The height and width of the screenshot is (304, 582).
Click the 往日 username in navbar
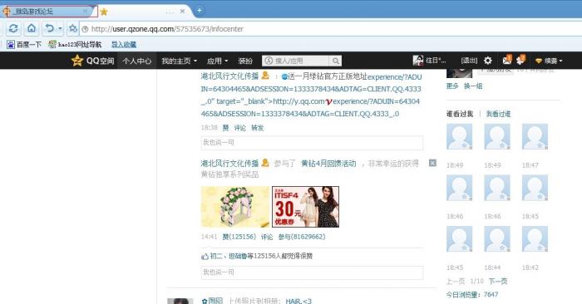pos(436,61)
